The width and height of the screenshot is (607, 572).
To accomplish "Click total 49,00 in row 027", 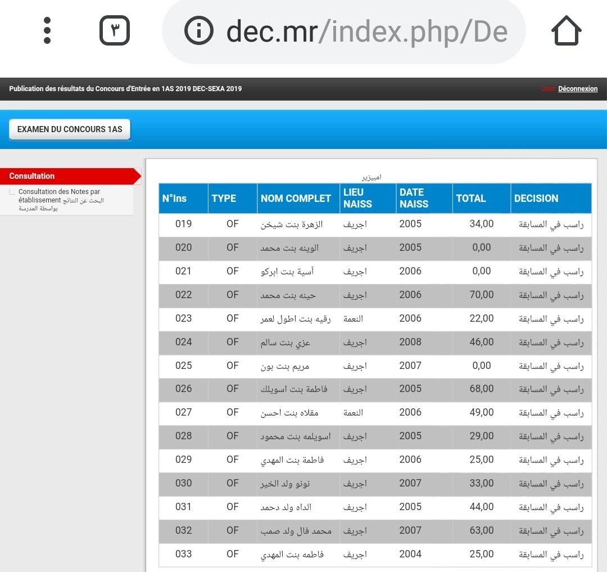I will pos(482,412).
